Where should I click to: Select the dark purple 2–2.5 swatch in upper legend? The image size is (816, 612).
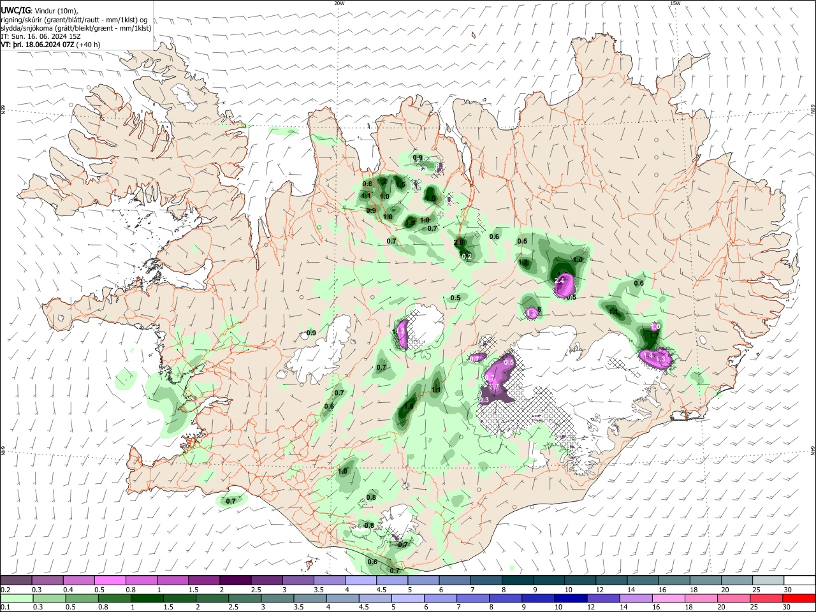click(235, 581)
